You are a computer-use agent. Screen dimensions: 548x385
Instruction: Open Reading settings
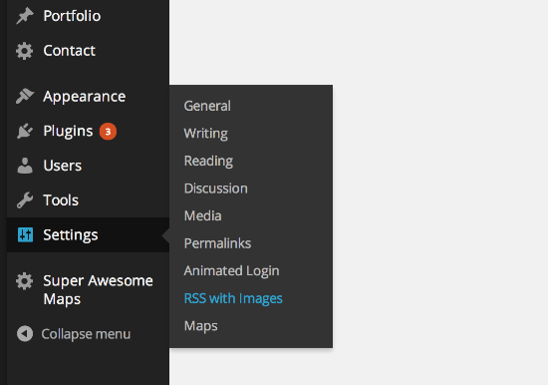(208, 161)
